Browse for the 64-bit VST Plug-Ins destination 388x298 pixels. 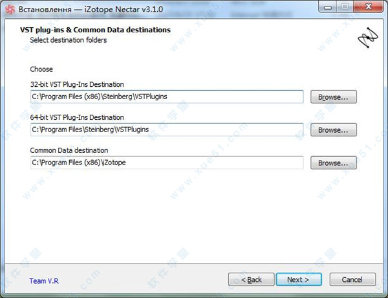pos(334,130)
